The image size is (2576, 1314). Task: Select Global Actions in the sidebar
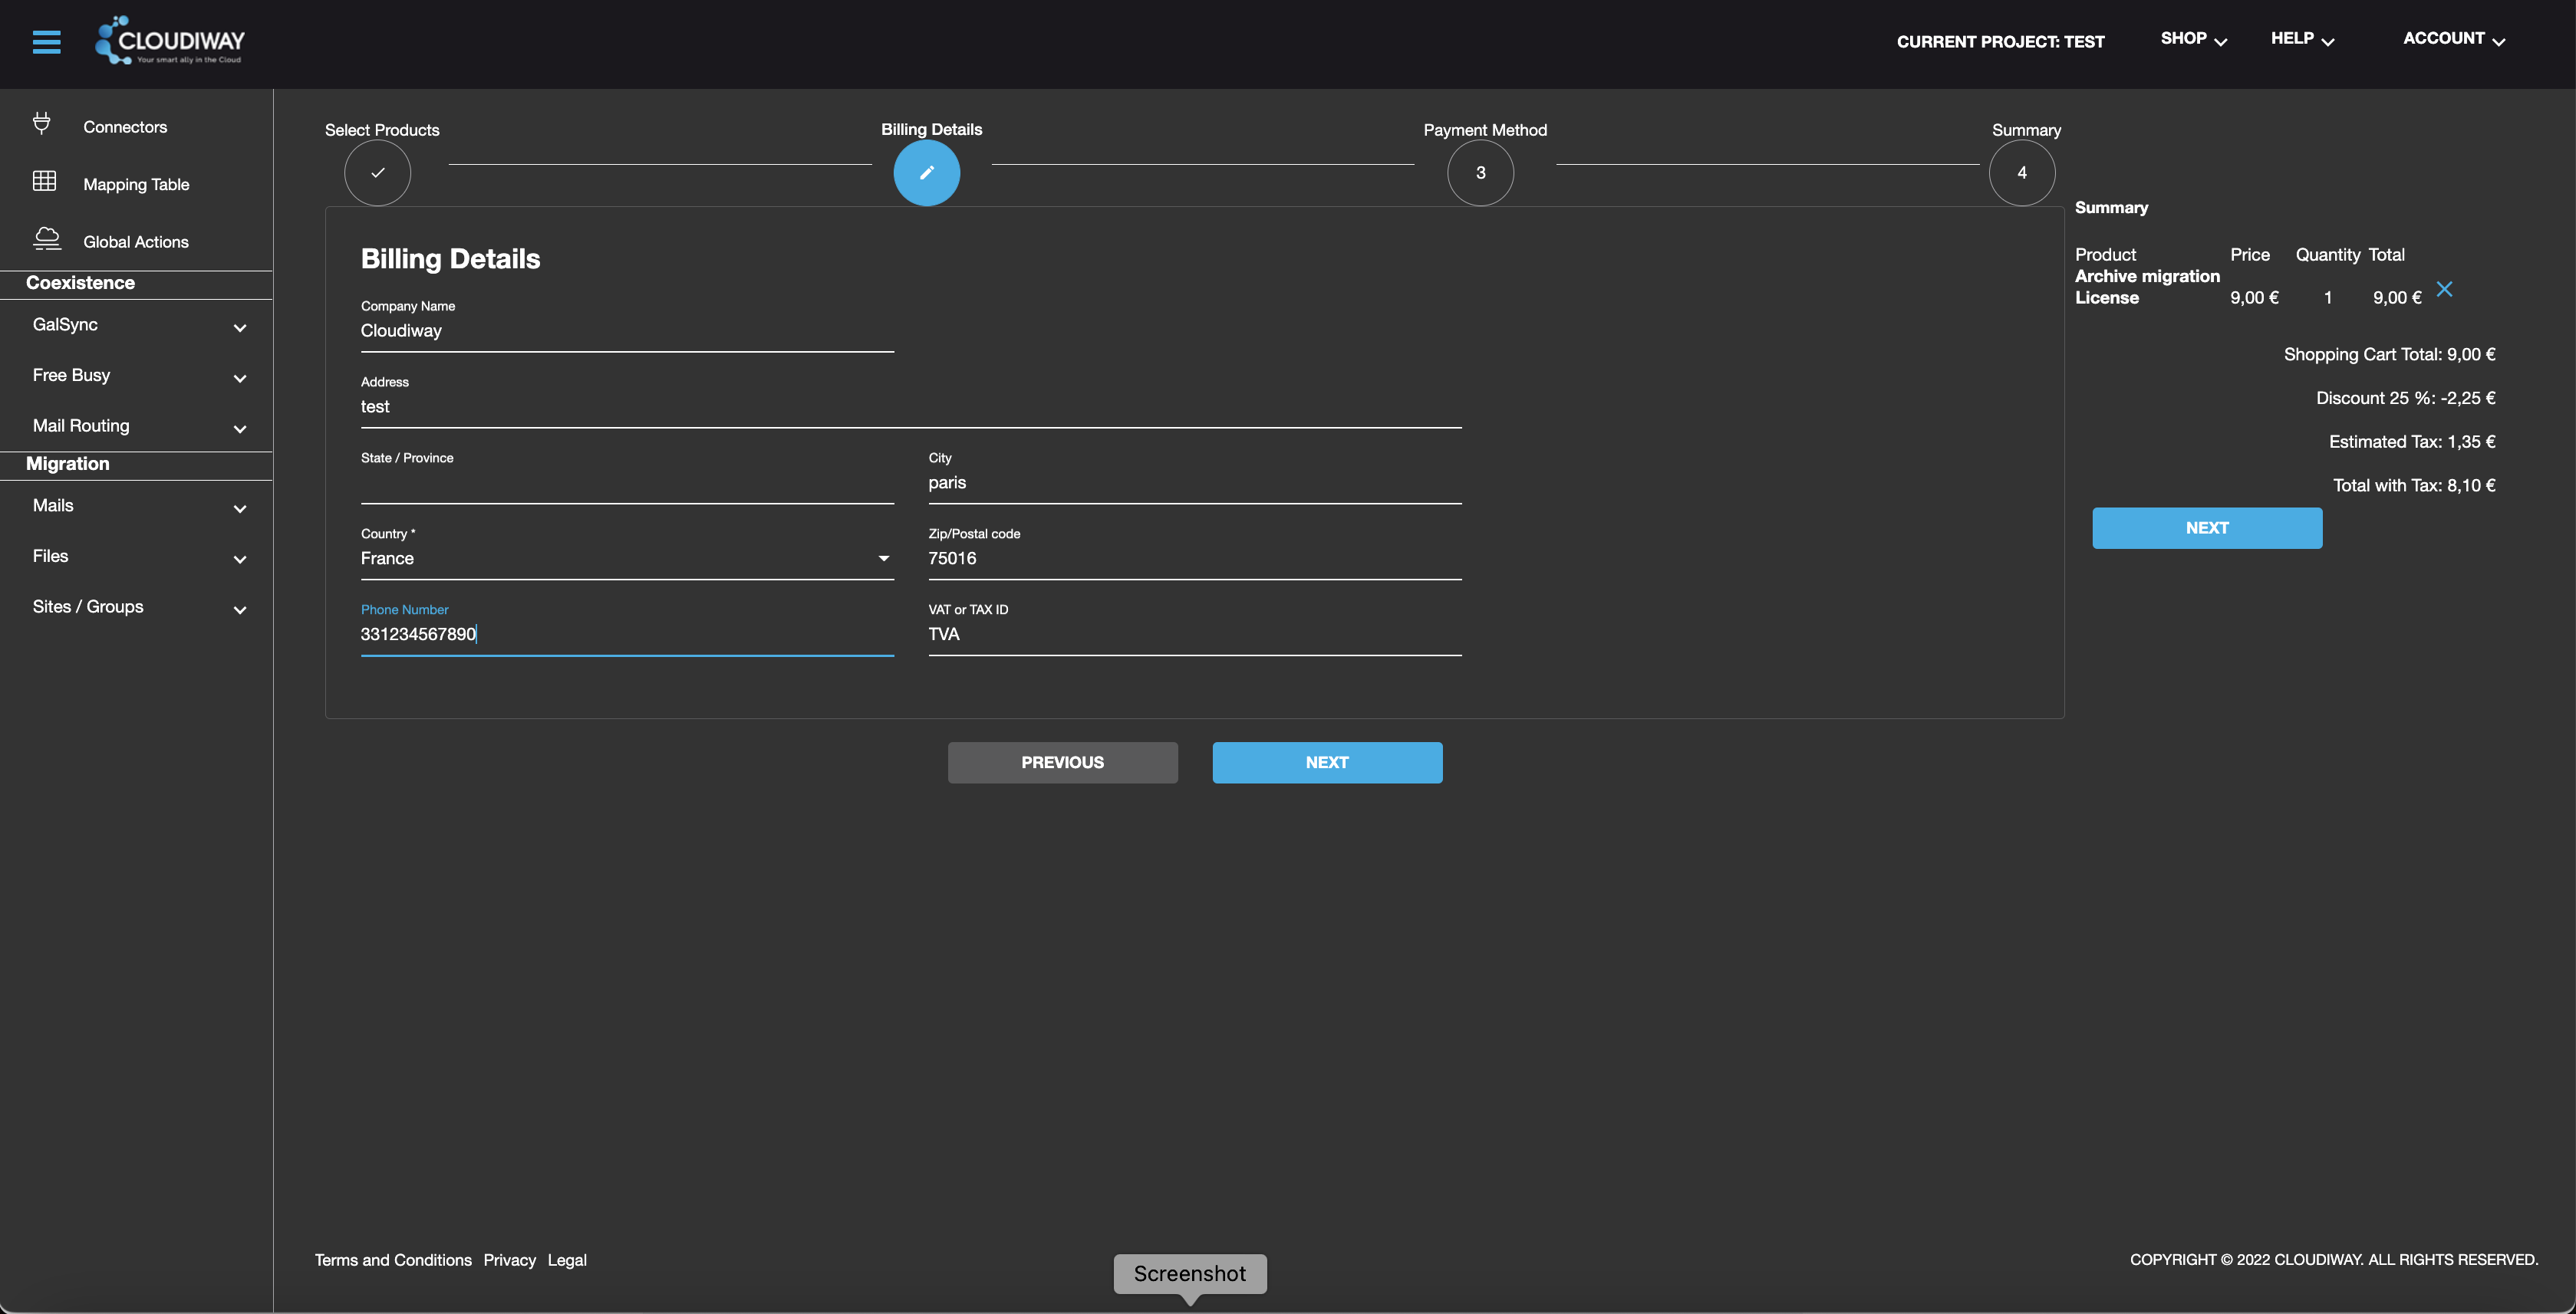pyautogui.click(x=135, y=241)
